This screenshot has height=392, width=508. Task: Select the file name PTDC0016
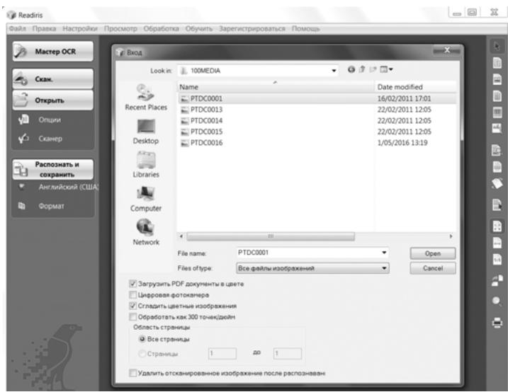click(x=206, y=143)
